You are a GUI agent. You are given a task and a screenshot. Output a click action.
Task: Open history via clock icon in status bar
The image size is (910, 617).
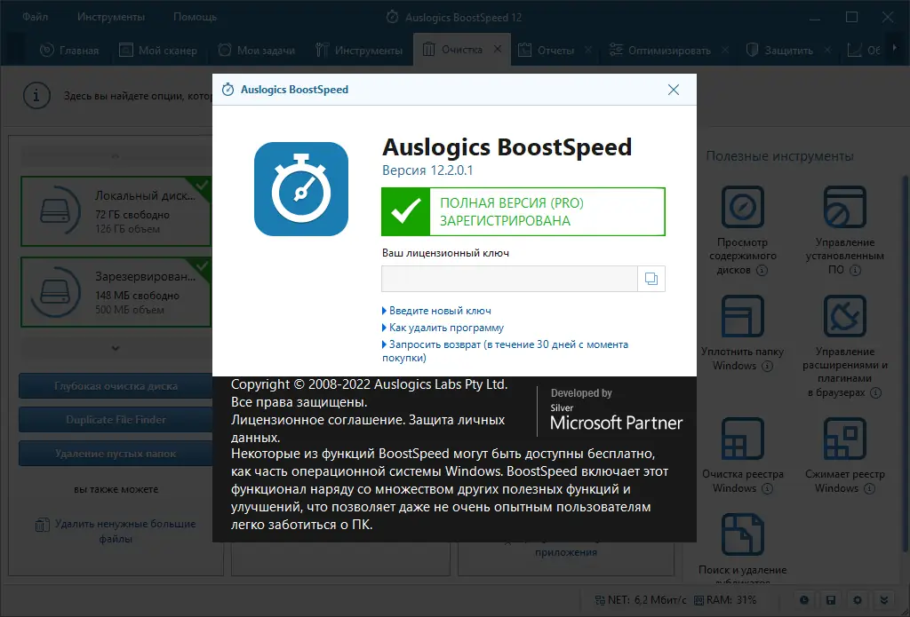click(x=804, y=600)
